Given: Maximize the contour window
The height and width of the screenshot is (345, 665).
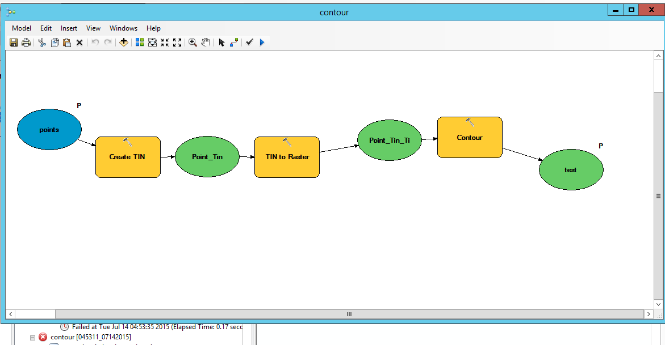Looking at the screenshot, I should (x=631, y=10).
